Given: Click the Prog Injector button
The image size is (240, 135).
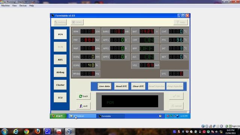Looking at the screenshot, I should click(175, 86).
